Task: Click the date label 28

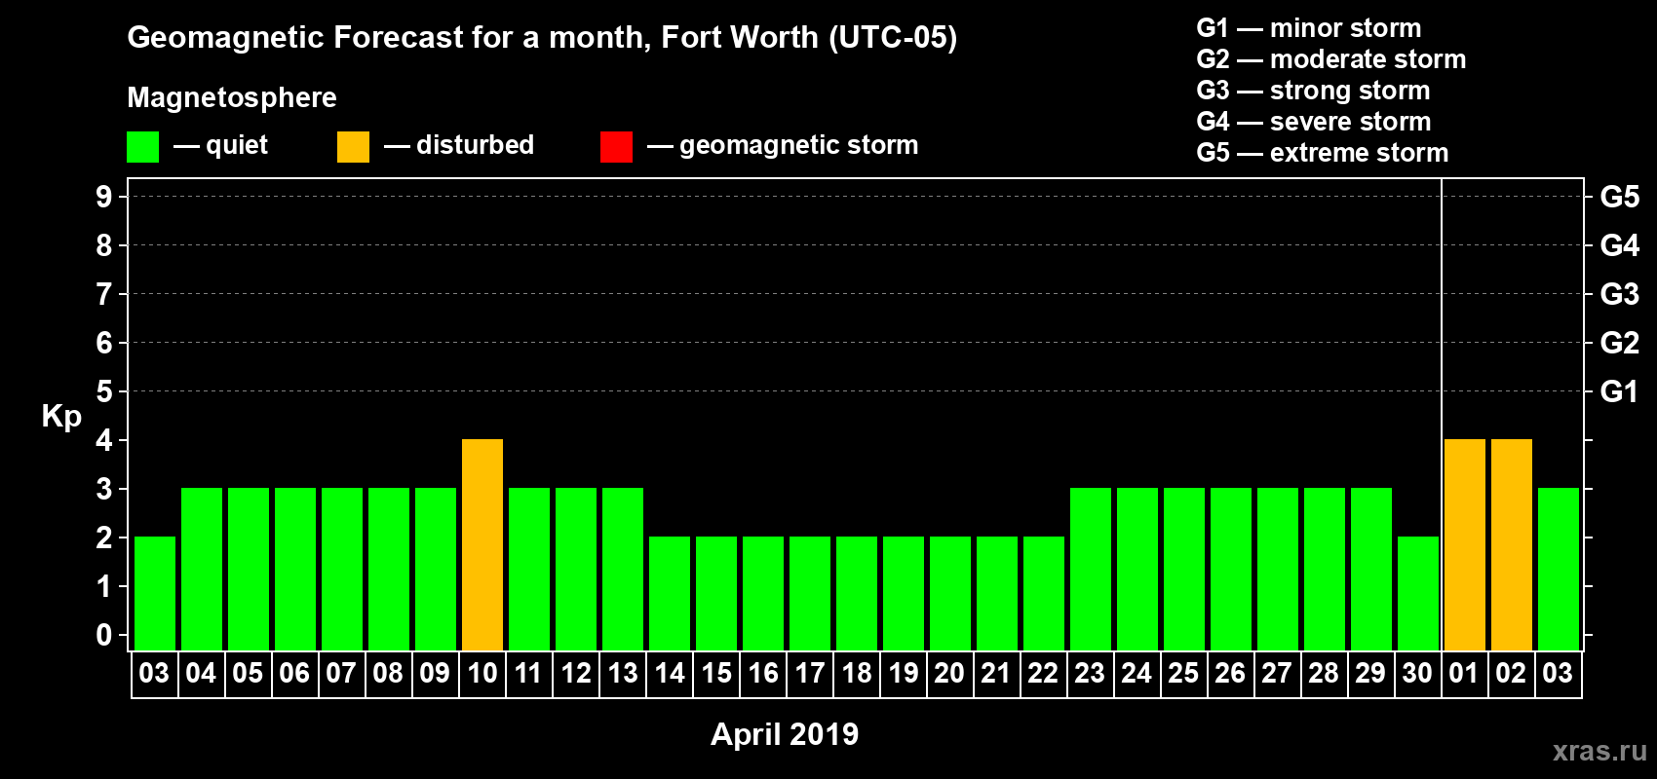Action: (1324, 674)
